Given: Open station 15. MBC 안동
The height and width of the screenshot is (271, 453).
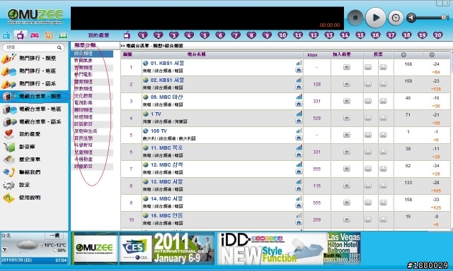Looking at the screenshot, I should tap(166, 216).
